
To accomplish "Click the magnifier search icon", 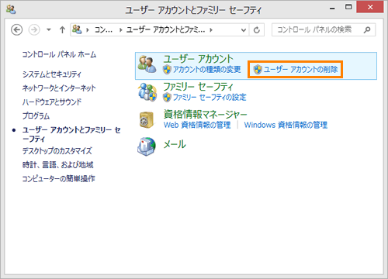I will tap(367, 30).
